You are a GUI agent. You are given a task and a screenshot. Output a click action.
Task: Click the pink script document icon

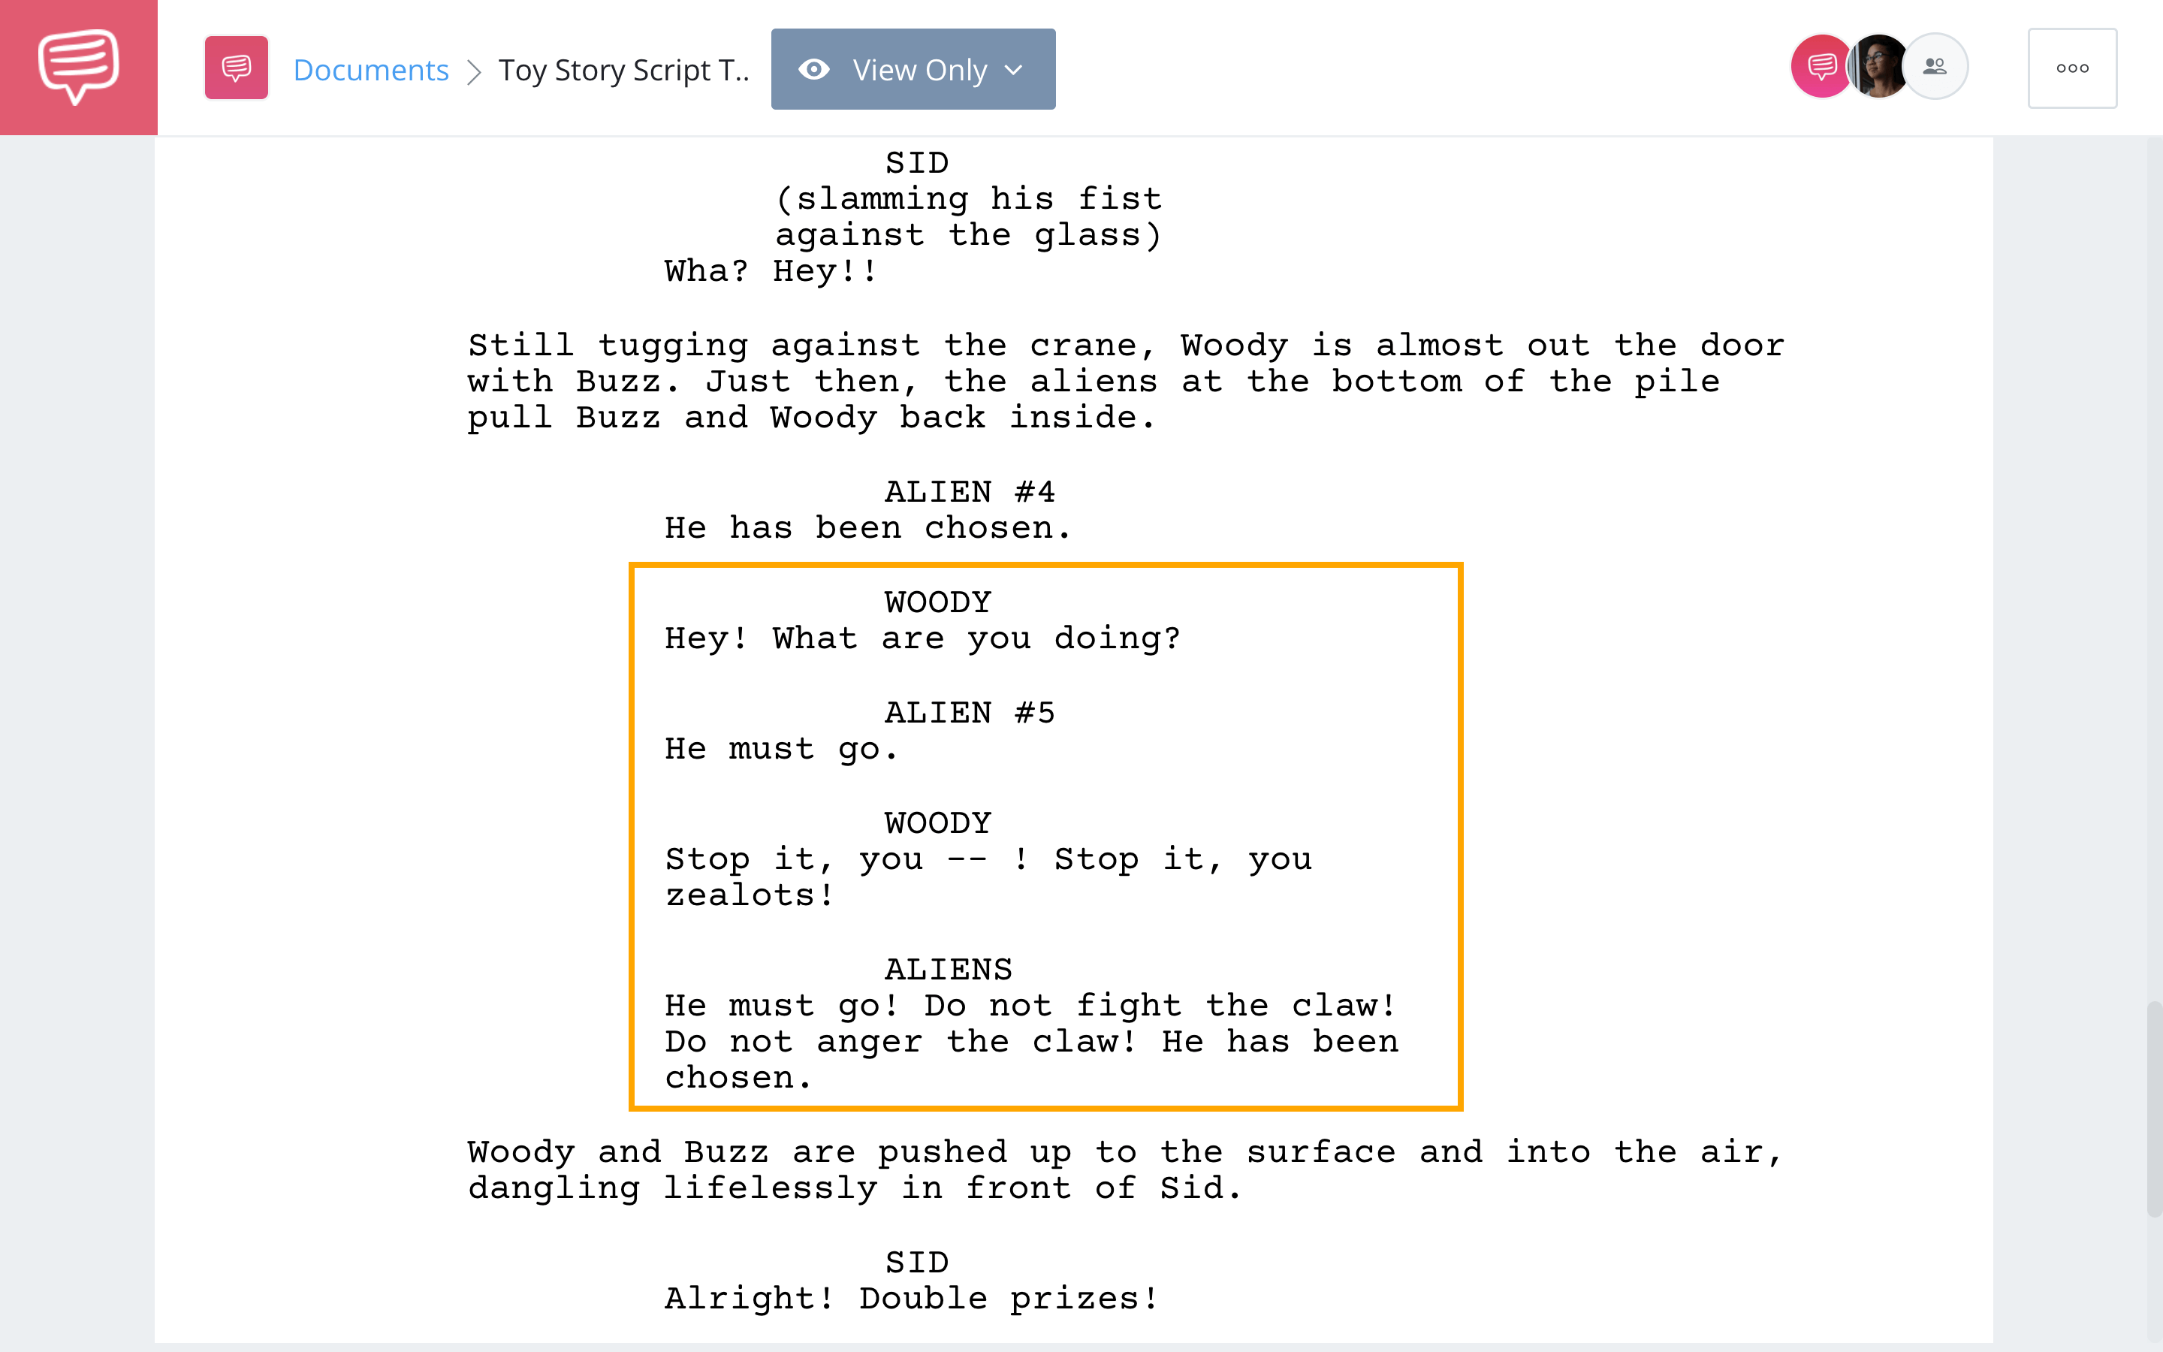coord(236,68)
